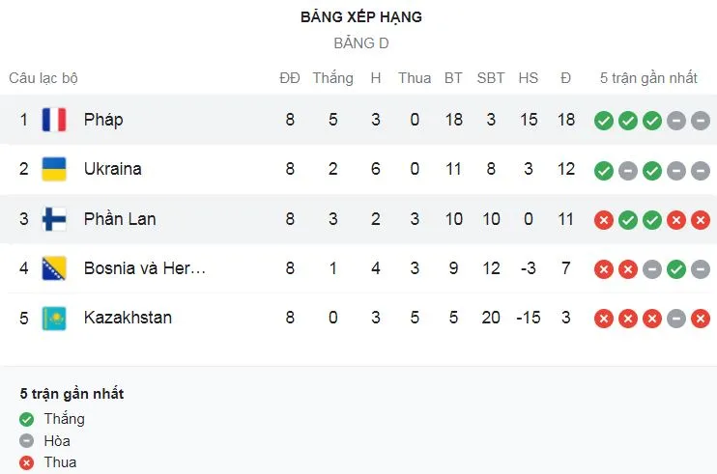The image size is (717, 474).
Task: Click France's first green win icon
Action: point(604,121)
